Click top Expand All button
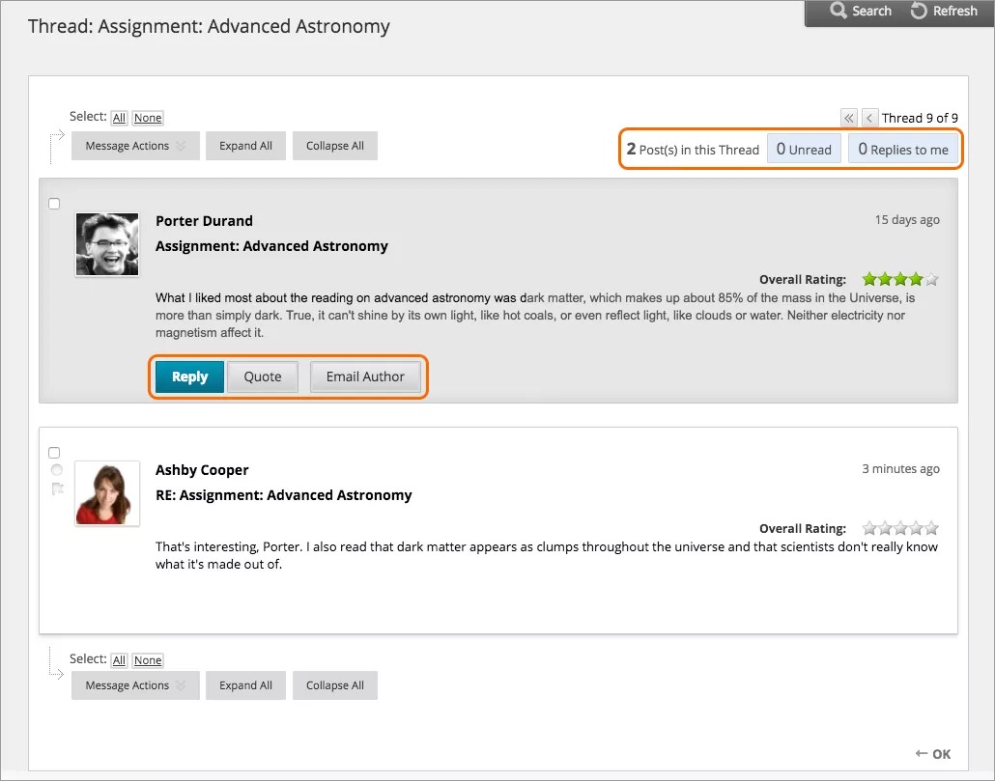 click(x=245, y=146)
